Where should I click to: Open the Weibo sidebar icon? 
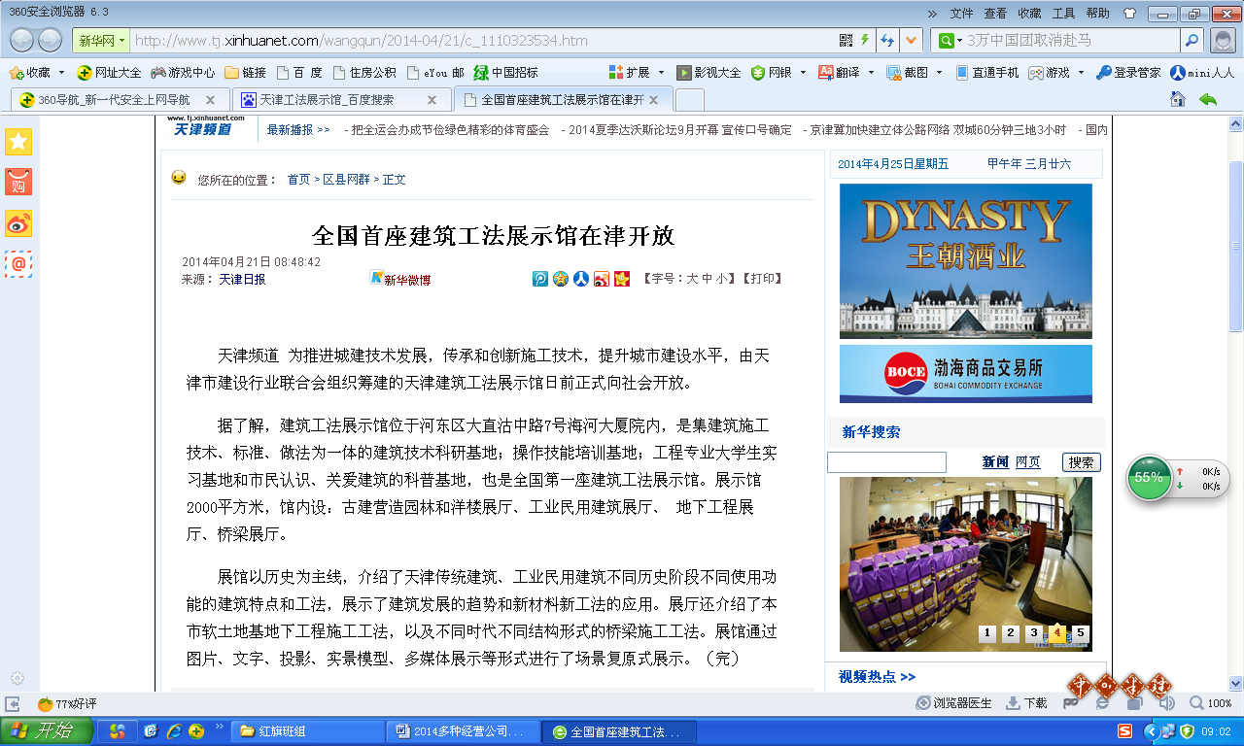click(x=18, y=222)
